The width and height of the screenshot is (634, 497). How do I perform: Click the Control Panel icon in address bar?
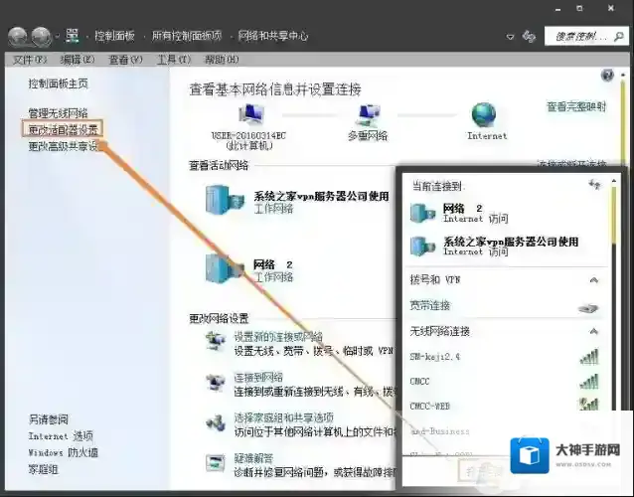[73, 36]
